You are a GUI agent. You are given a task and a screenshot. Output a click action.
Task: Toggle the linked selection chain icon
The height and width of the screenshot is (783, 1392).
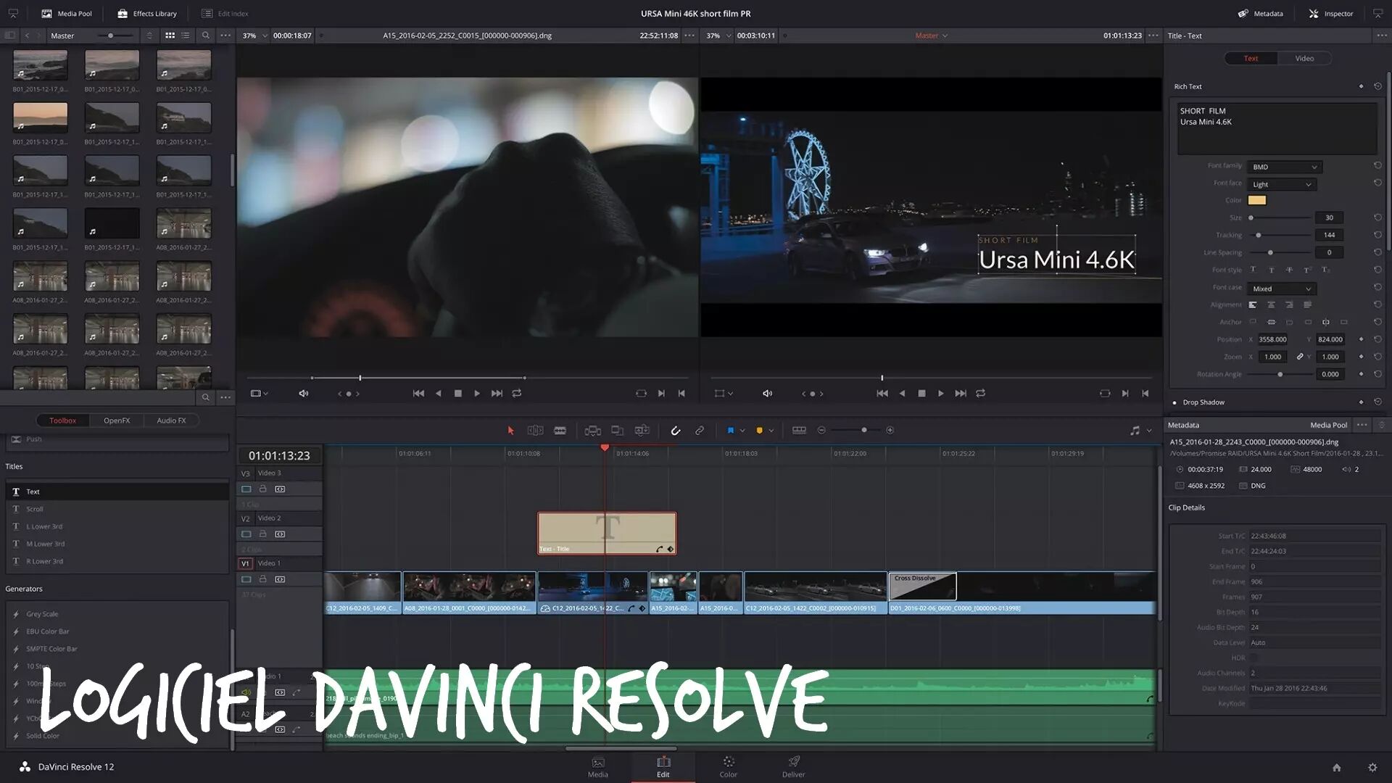click(x=700, y=431)
